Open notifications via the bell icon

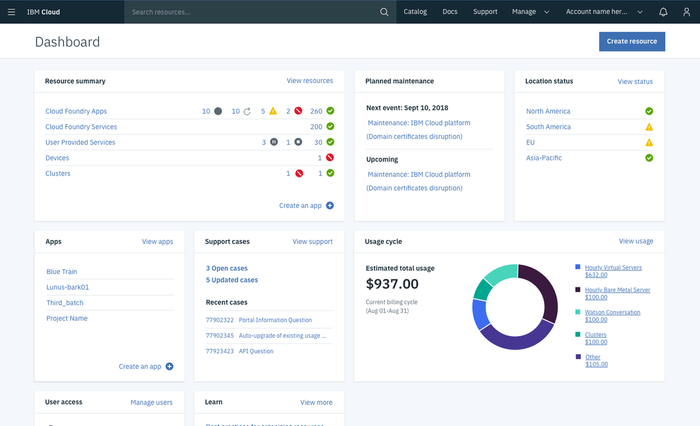tap(663, 12)
